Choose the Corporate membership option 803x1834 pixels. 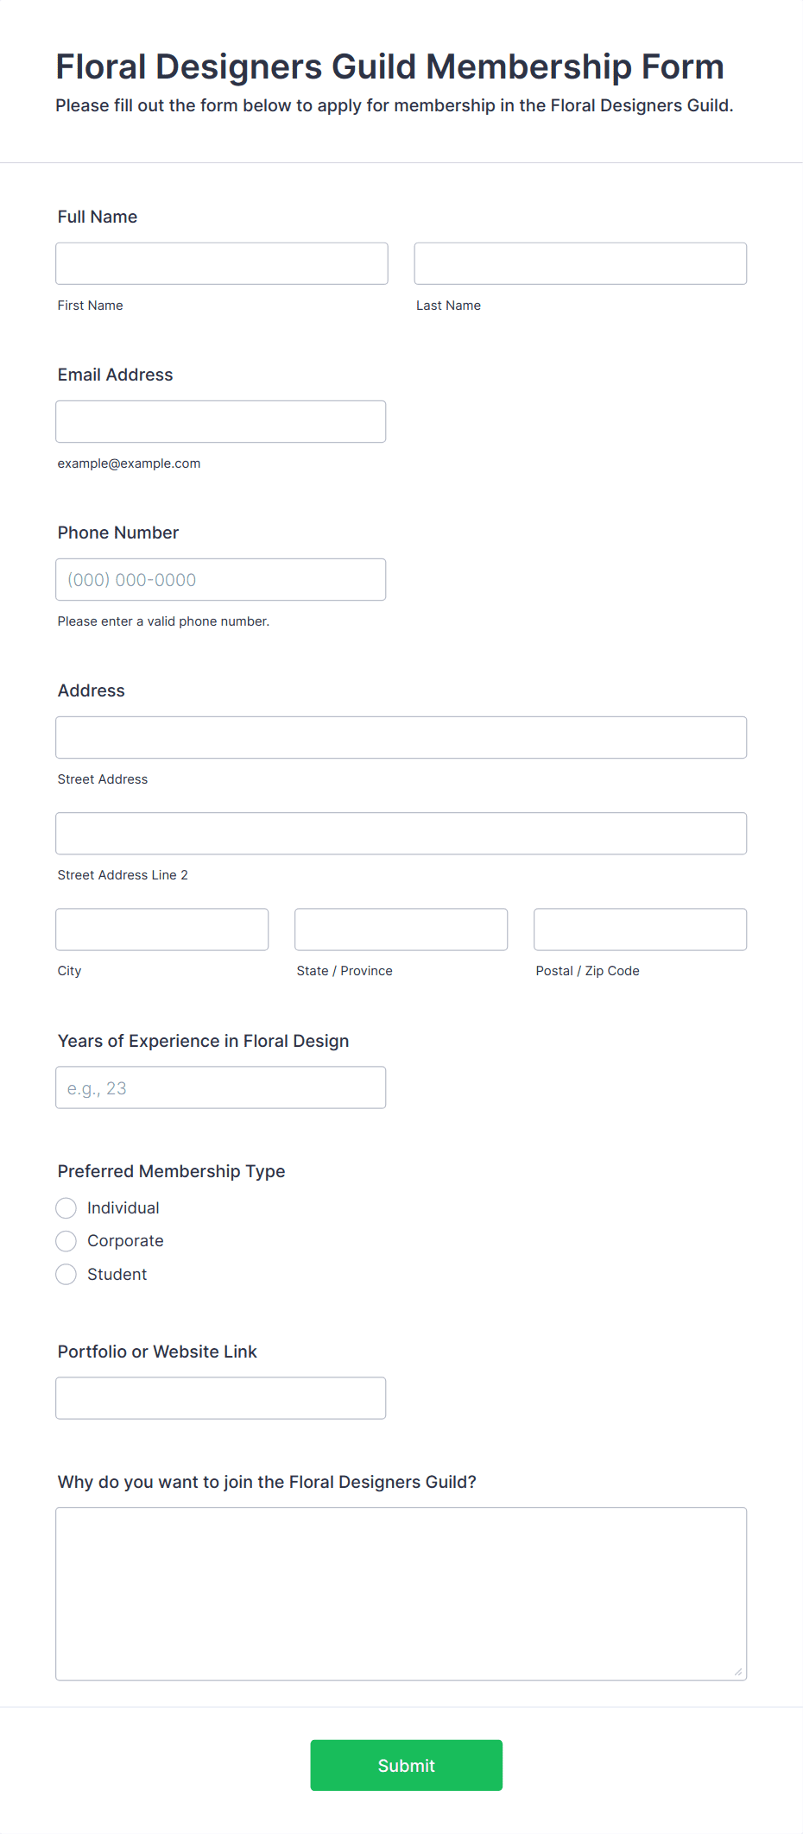tap(66, 1241)
